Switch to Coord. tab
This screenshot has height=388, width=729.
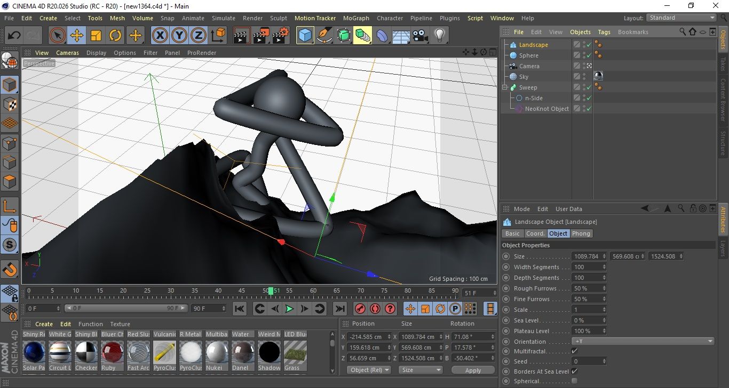click(x=535, y=233)
